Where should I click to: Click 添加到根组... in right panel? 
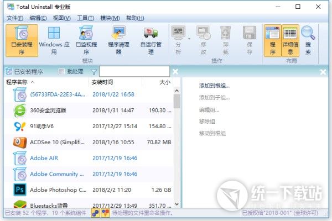coord(214,86)
